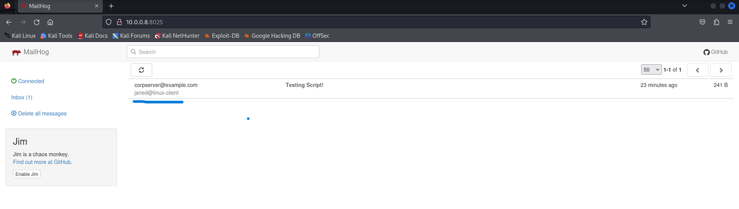Bookmark this page with star icon
Screen dimensions: 739x209
coord(644,22)
